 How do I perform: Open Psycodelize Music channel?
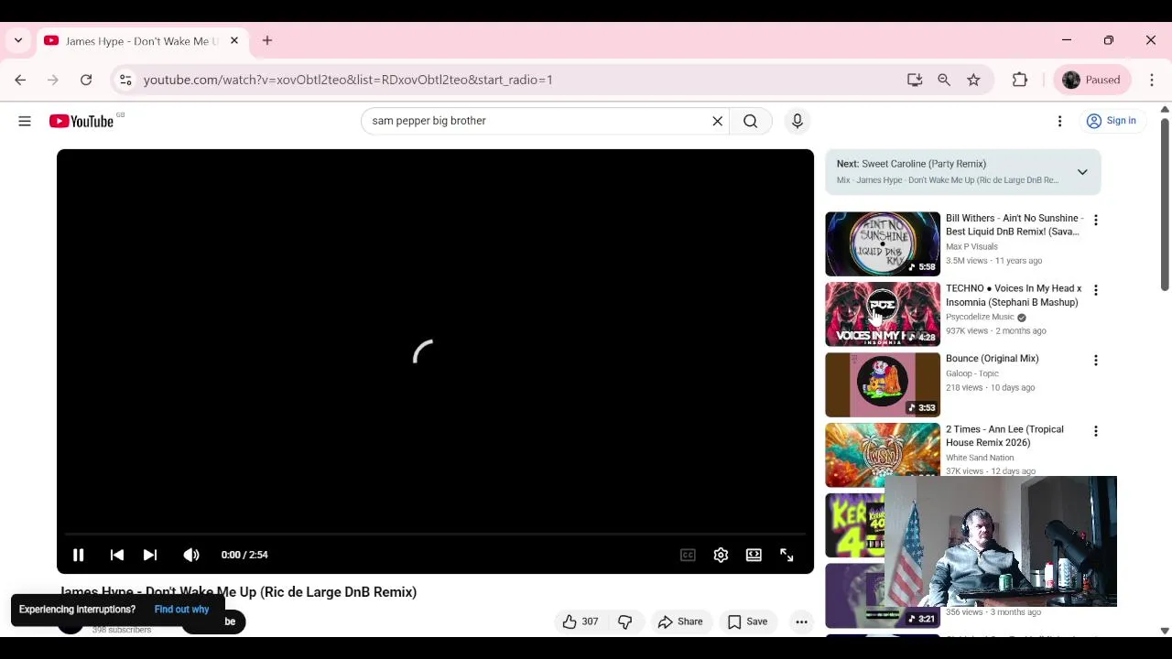980,317
